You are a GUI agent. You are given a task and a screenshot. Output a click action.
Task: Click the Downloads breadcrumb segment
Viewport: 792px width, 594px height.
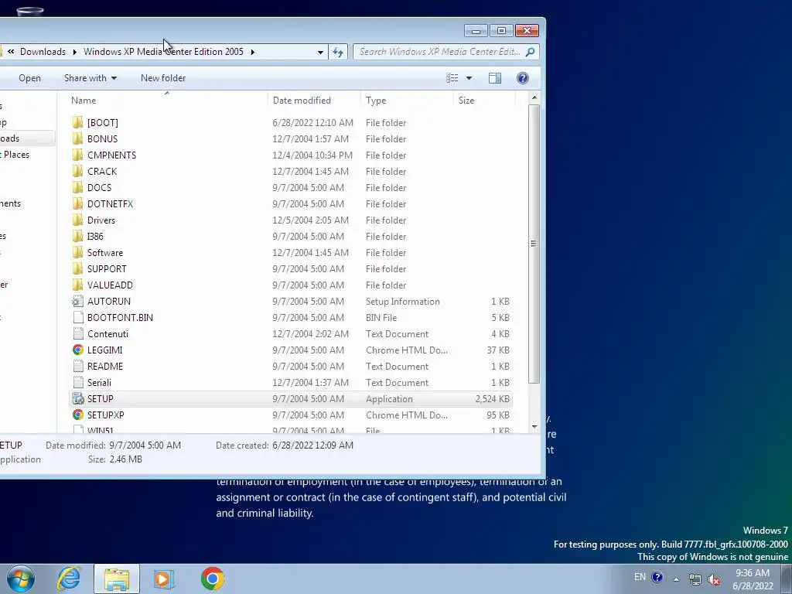coord(43,52)
